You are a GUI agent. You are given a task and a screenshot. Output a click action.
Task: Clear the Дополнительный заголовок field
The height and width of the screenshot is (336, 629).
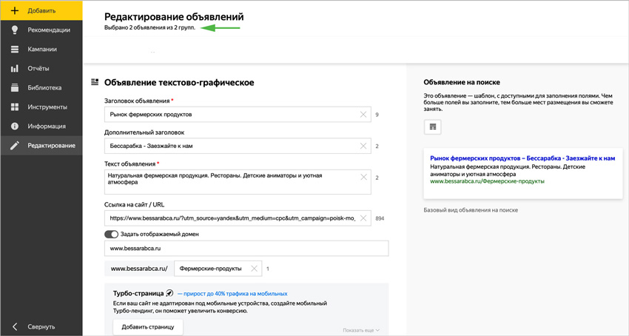[x=363, y=146]
